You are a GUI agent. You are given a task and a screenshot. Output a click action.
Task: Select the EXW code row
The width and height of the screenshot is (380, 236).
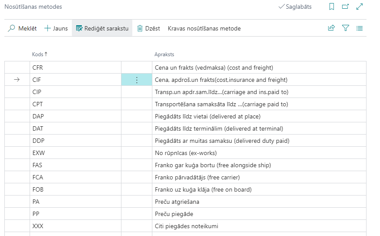pyautogui.click(x=39, y=153)
